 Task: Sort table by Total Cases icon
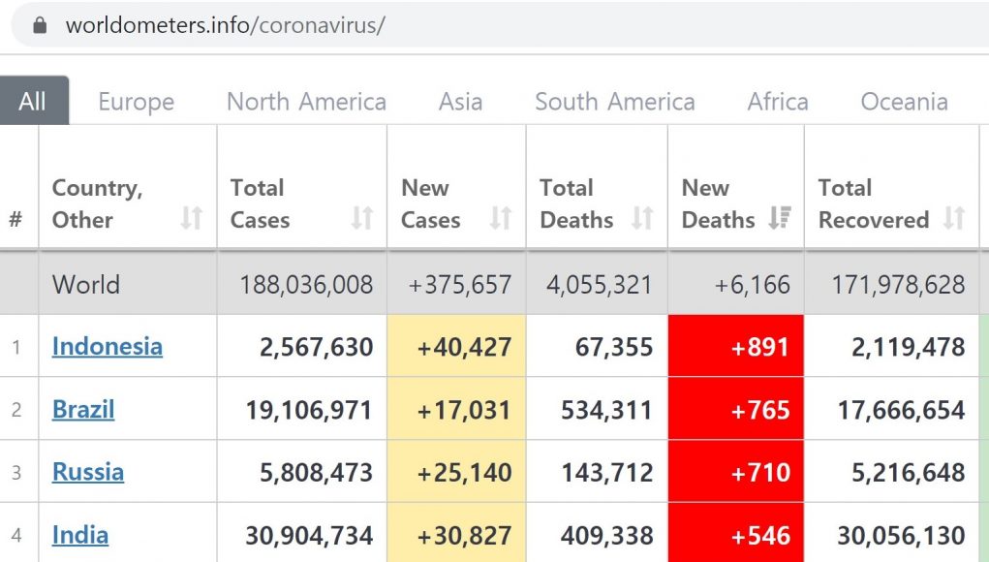362,219
